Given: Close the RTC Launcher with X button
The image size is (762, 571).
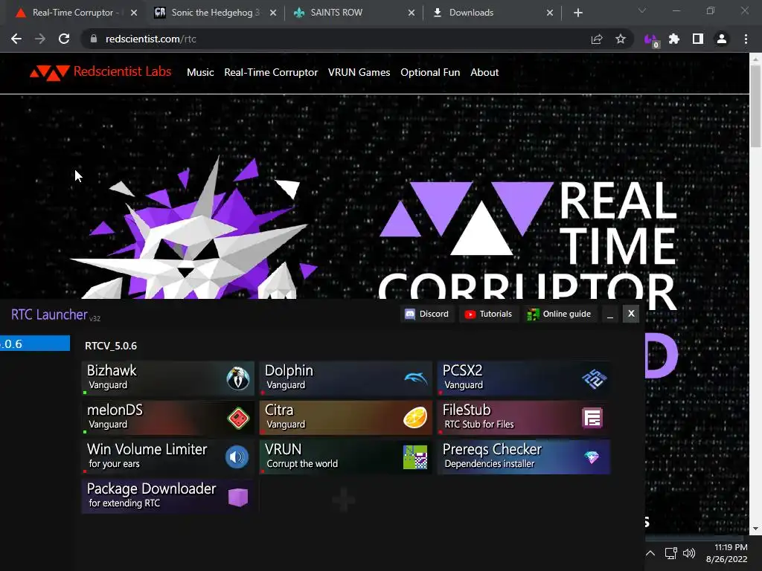Looking at the screenshot, I should (x=631, y=314).
